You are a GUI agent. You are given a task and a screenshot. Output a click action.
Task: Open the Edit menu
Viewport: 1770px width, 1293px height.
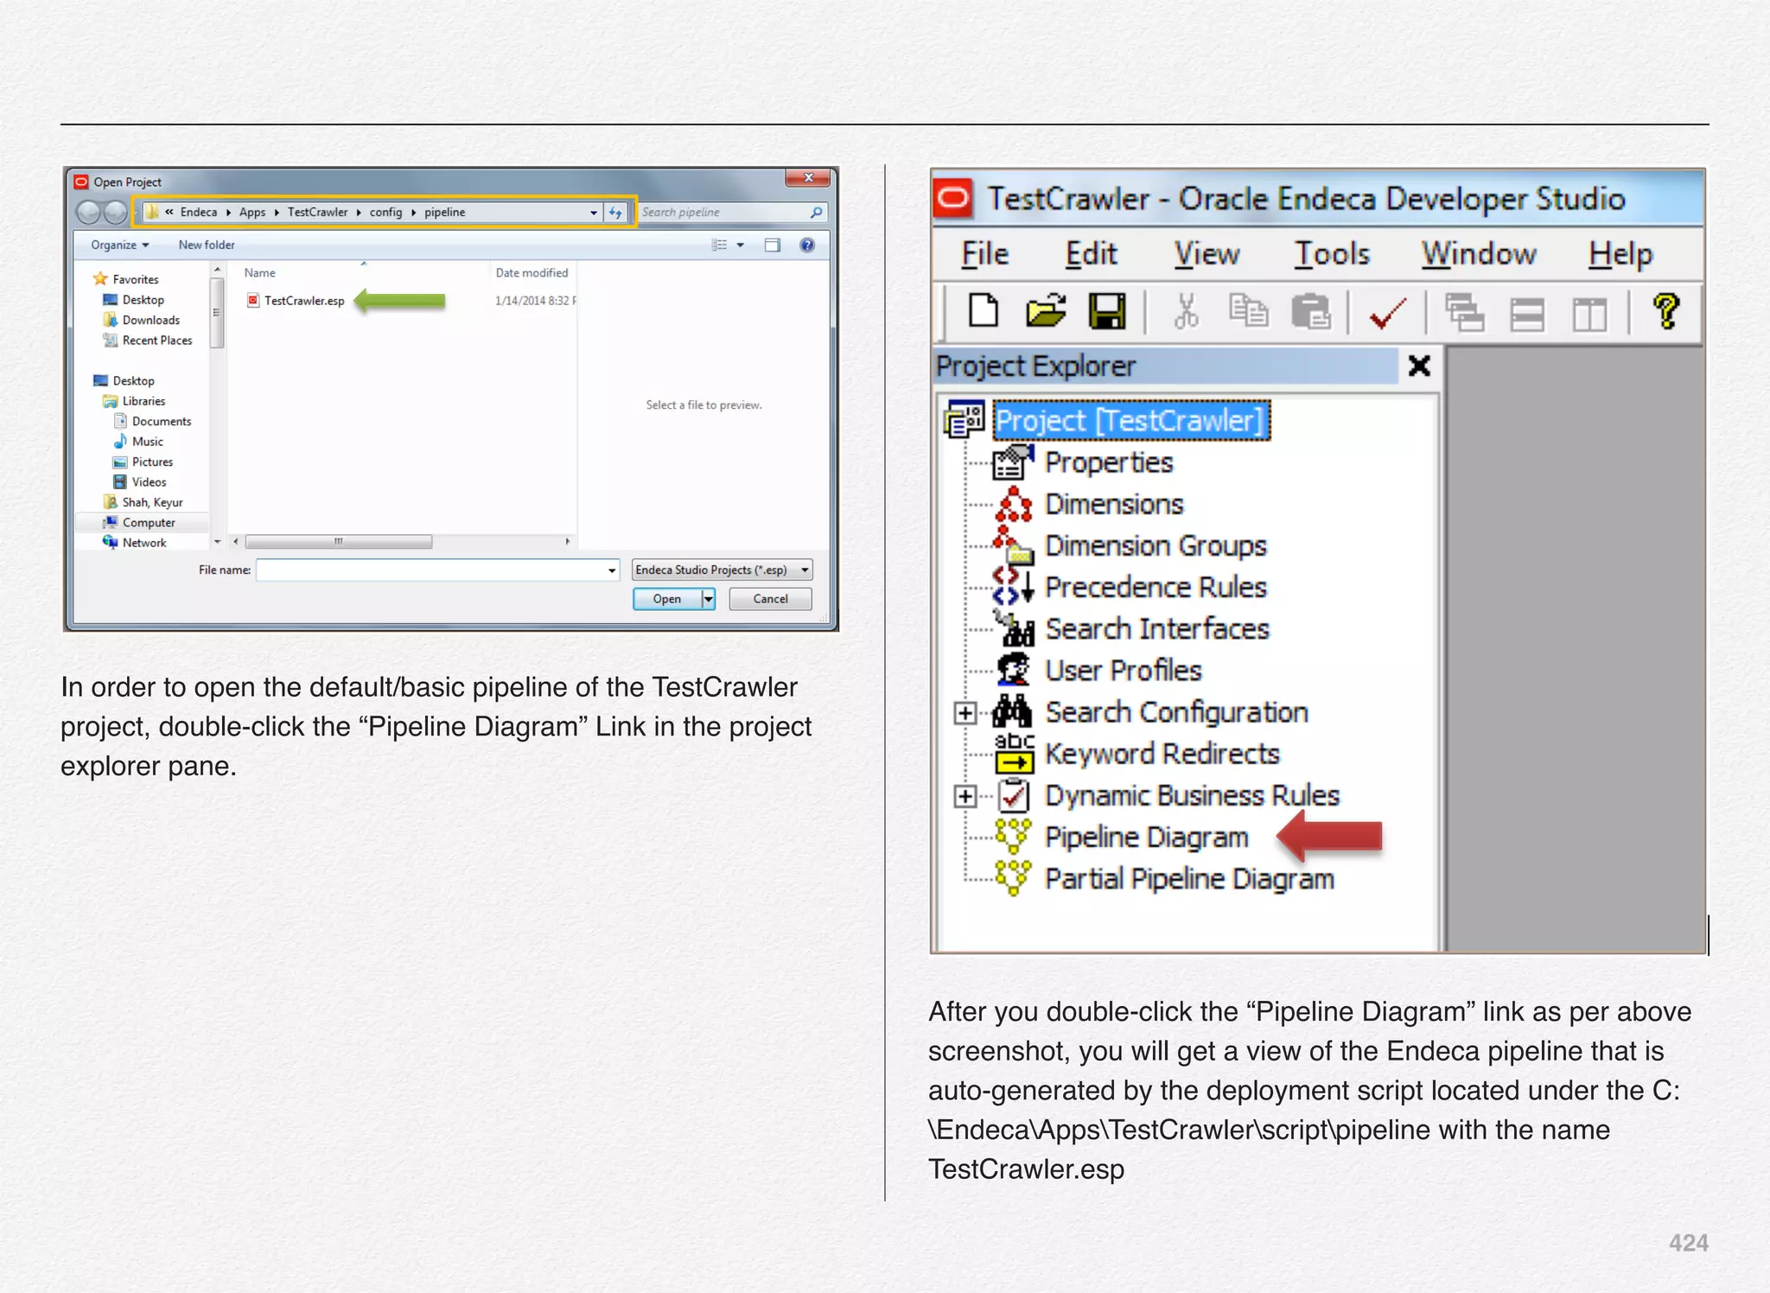click(x=1091, y=253)
